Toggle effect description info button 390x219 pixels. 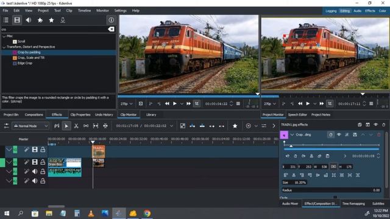111,20
